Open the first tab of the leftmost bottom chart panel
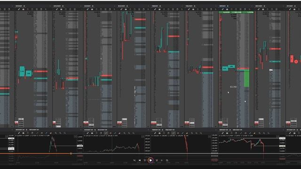This screenshot has height=169, width=301. point(21,130)
